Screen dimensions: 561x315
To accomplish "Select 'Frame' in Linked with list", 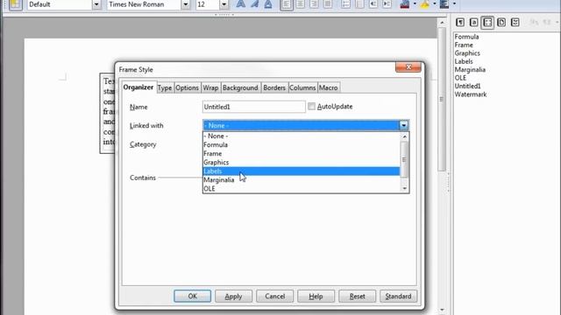I will 302,154.
